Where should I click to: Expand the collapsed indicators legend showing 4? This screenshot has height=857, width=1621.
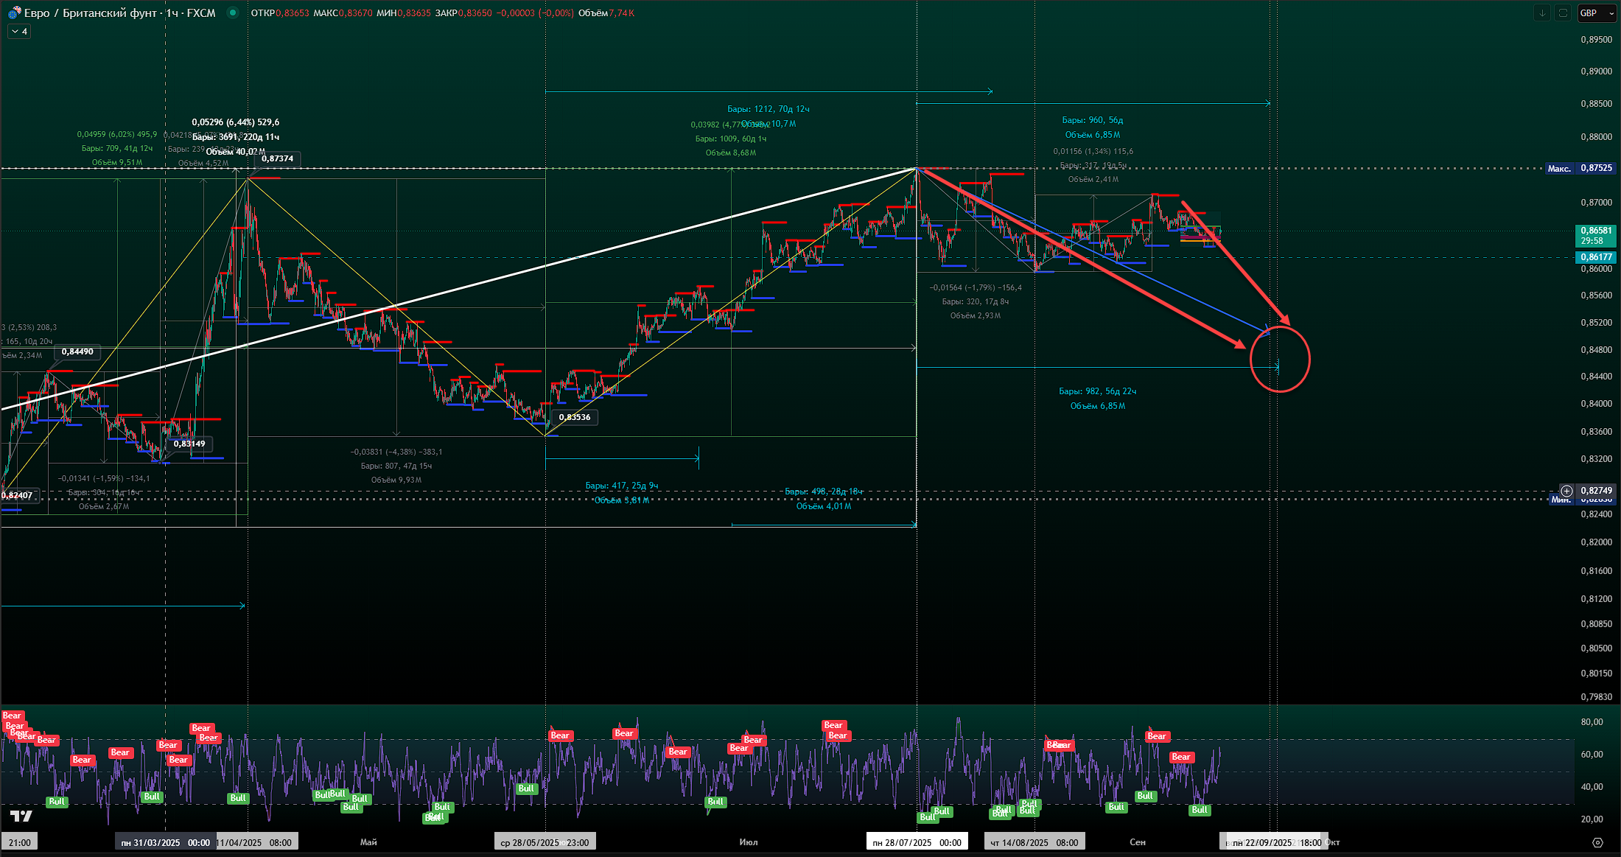click(19, 32)
